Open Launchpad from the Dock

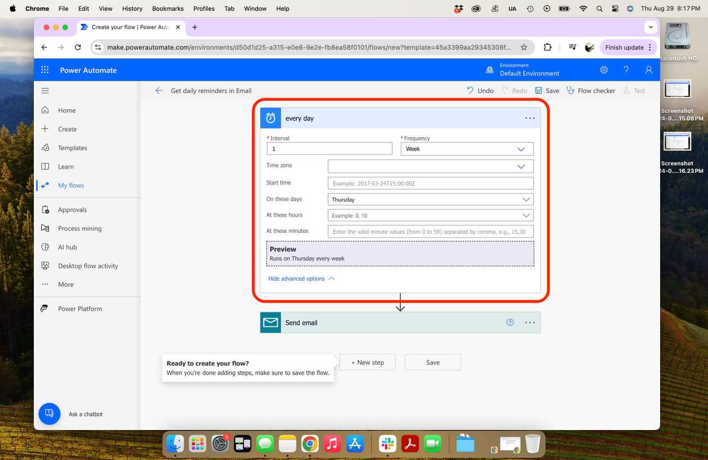tap(197, 444)
